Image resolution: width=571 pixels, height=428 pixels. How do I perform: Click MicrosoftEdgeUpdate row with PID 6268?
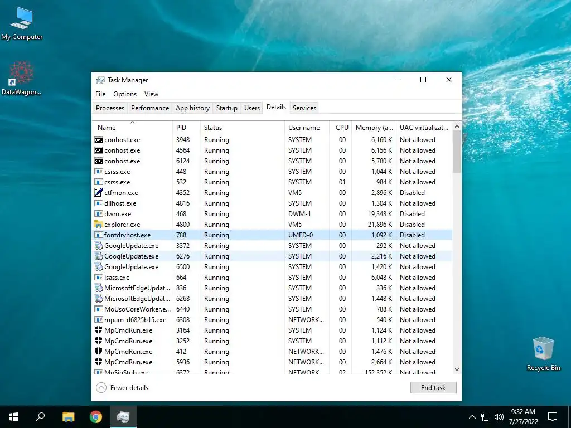click(x=272, y=299)
